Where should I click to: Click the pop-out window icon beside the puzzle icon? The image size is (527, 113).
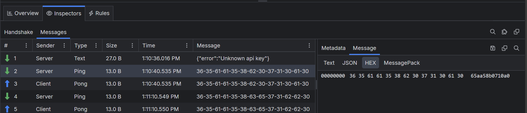coord(516,32)
